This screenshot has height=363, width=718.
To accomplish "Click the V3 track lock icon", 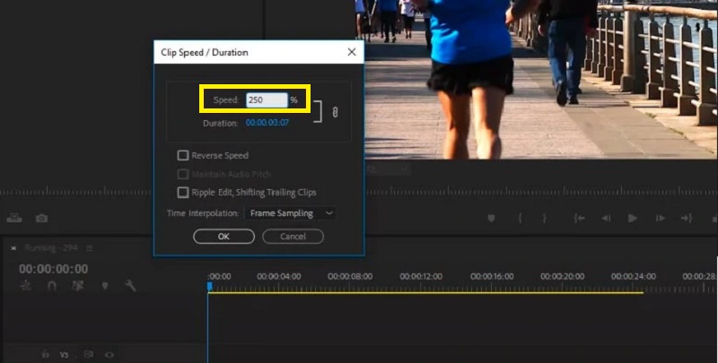I will 45,355.
